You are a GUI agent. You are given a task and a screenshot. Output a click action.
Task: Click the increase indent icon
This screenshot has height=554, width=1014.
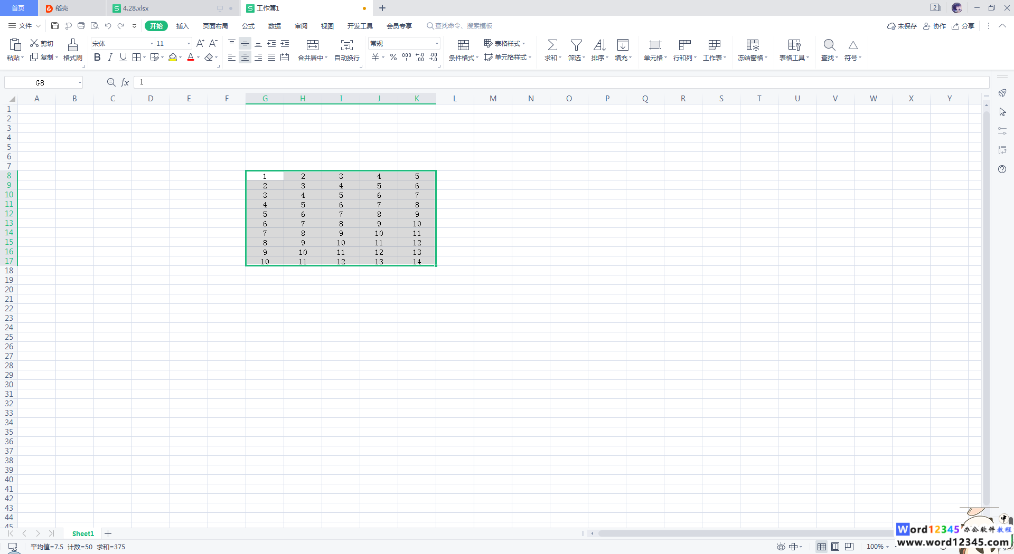285,43
